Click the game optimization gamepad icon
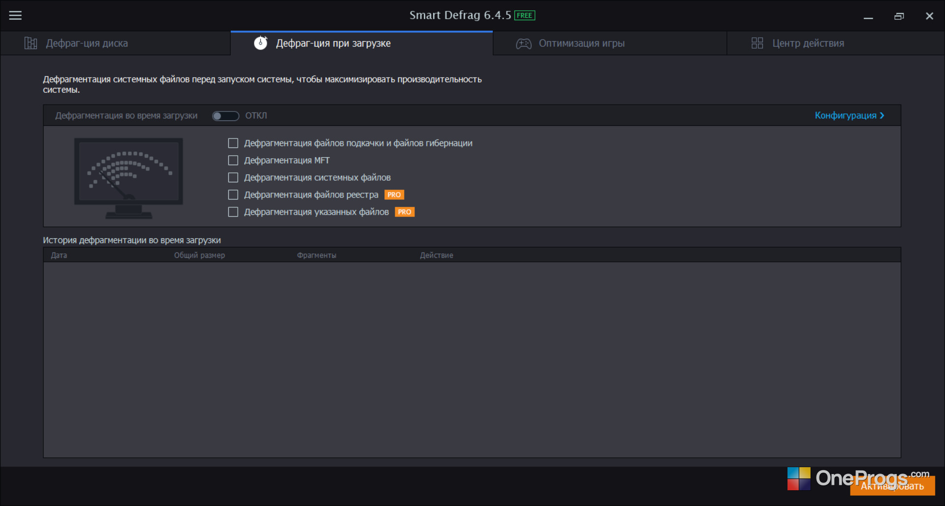Viewport: 945px width, 506px height. [x=524, y=44]
